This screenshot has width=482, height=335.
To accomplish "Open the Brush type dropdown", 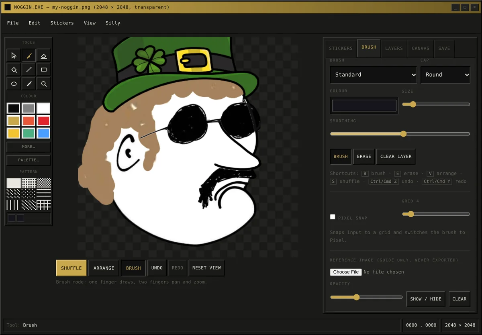I will click(x=374, y=75).
